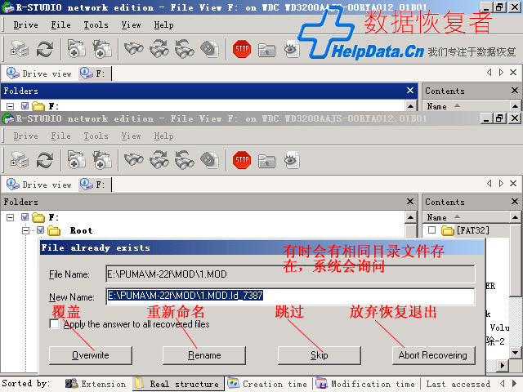Click Find Next binoculars icon in front toolbar
523x392 pixels.
159,160
